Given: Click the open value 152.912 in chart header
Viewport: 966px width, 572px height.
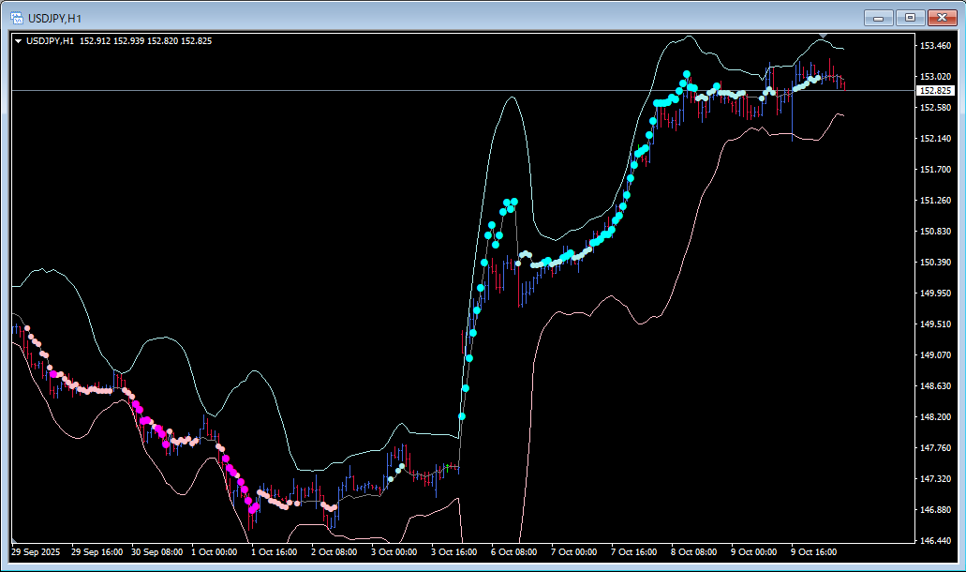Looking at the screenshot, I should 95,41.
